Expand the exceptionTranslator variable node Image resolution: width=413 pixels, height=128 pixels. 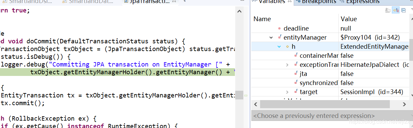[287, 65]
